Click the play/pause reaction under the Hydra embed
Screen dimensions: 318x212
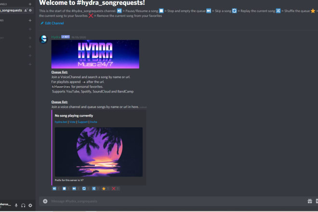coord(56,189)
